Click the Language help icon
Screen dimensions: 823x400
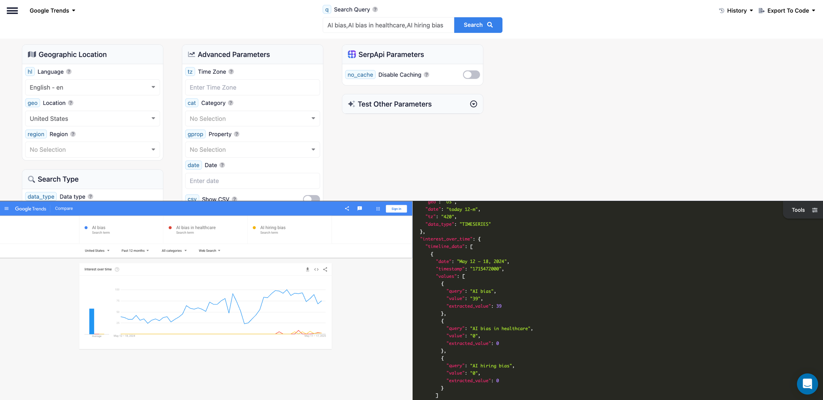pyautogui.click(x=69, y=72)
